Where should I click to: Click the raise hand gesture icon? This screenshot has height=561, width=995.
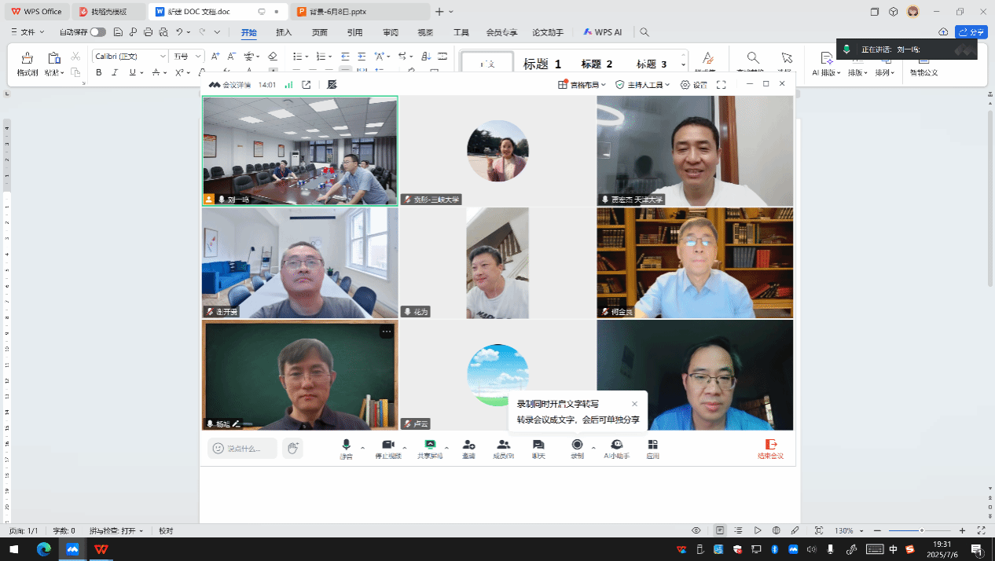[292, 448]
